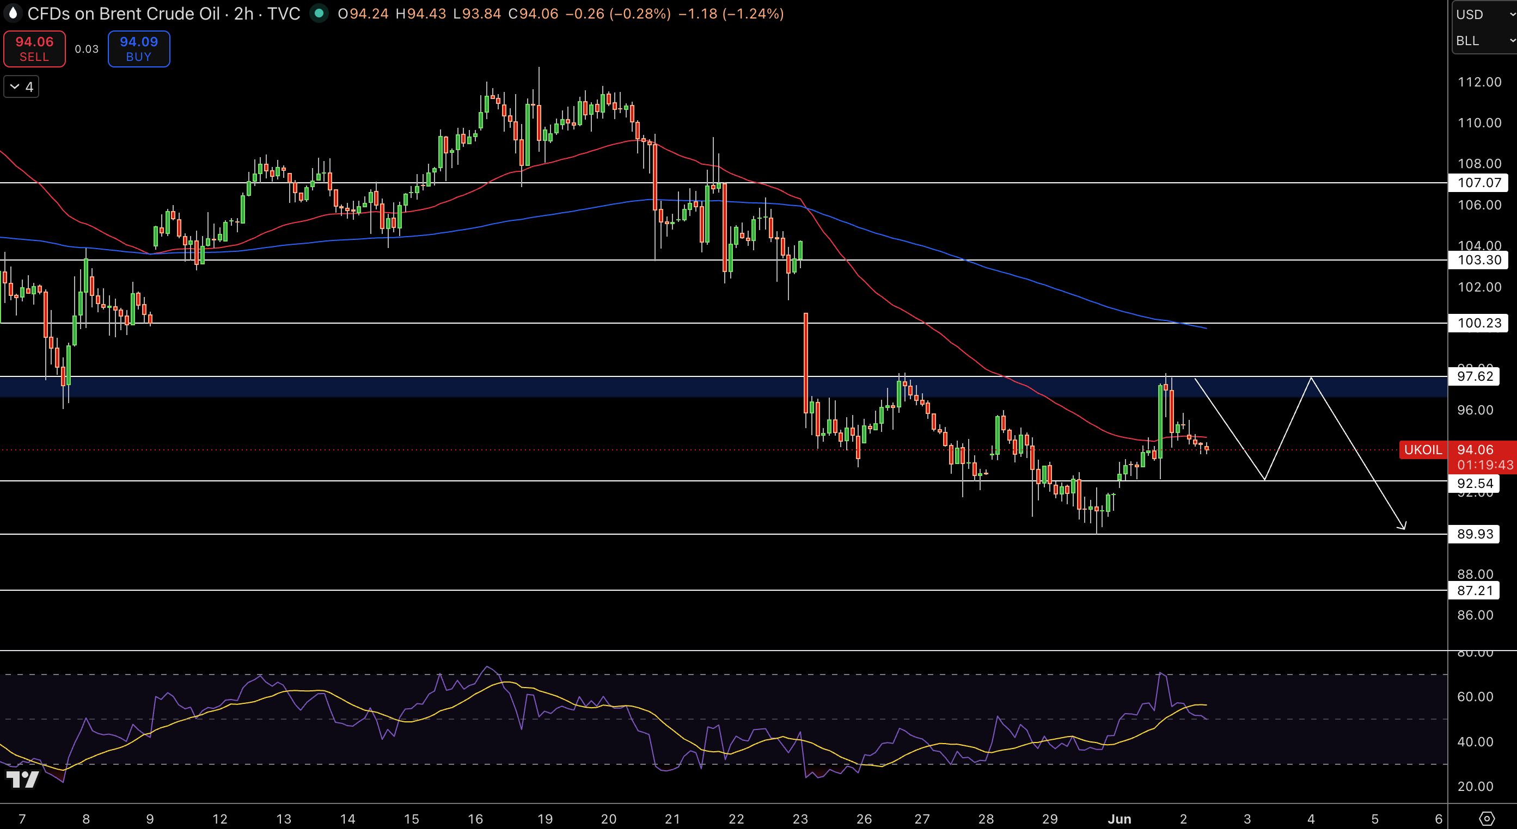Select the 87.21 horizontal line label
The height and width of the screenshot is (829, 1517).
tap(1475, 590)
